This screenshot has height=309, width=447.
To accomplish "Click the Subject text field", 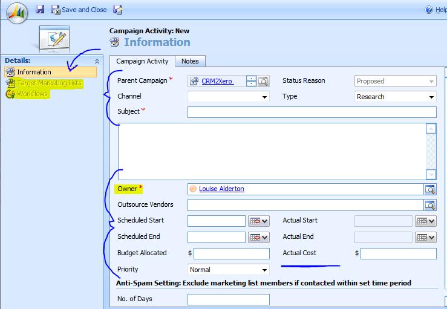I will 312,112.
